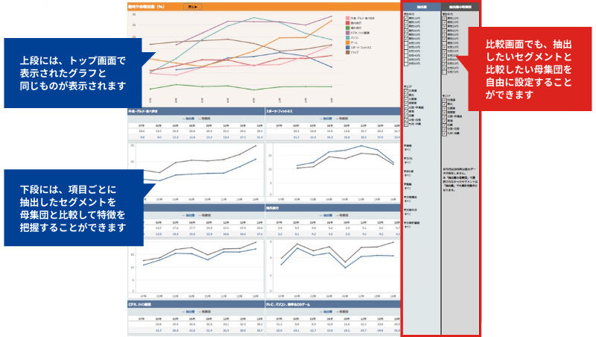
Task: Click the 戻る button in the orange header
Action: coord(192,6)
